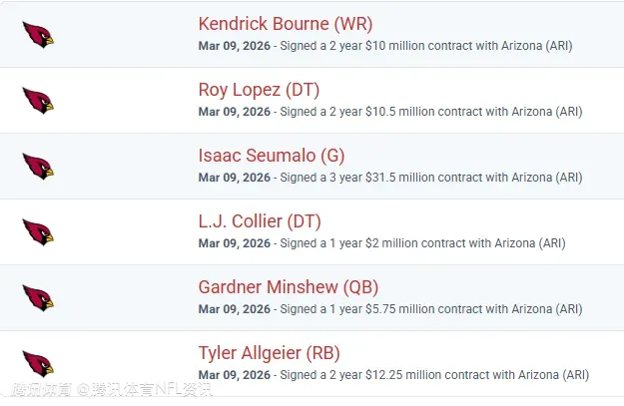The width and height of the screenshot is (624, 406).
Task: Click L.J. Collier's $2 million contract details
Action: 422,243
